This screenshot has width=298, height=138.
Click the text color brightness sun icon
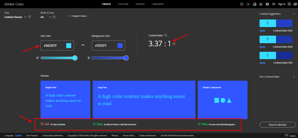(x=38, y=58)
